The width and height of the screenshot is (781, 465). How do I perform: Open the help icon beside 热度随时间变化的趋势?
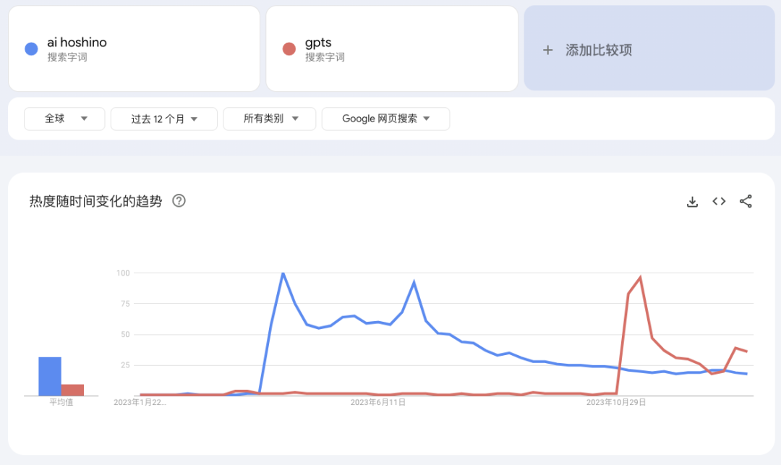coord(179,200)
